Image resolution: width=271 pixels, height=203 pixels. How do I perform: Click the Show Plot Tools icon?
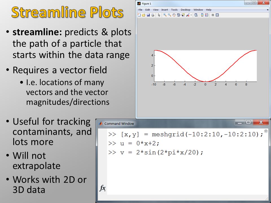217,15
